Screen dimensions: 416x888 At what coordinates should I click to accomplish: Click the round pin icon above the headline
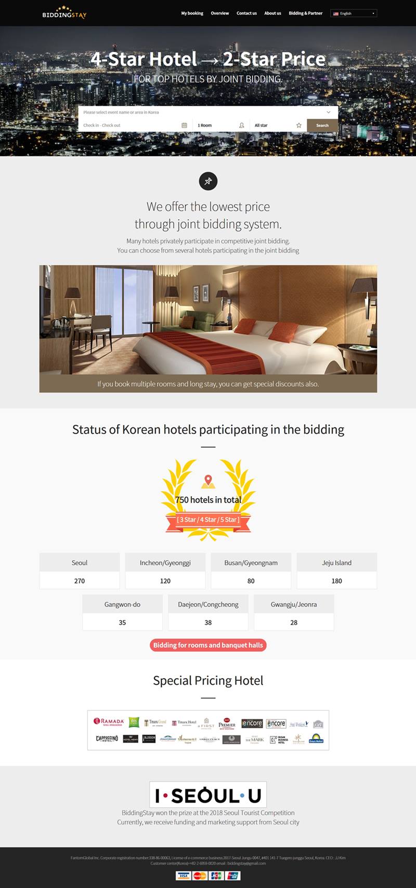tap(208, 181)
